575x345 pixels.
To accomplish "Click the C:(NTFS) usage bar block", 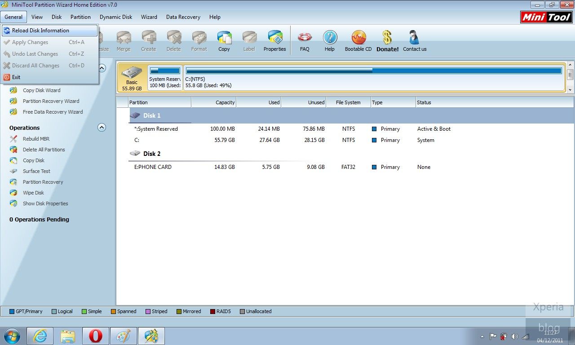I will pyautogui.click(x=374, y=78).
